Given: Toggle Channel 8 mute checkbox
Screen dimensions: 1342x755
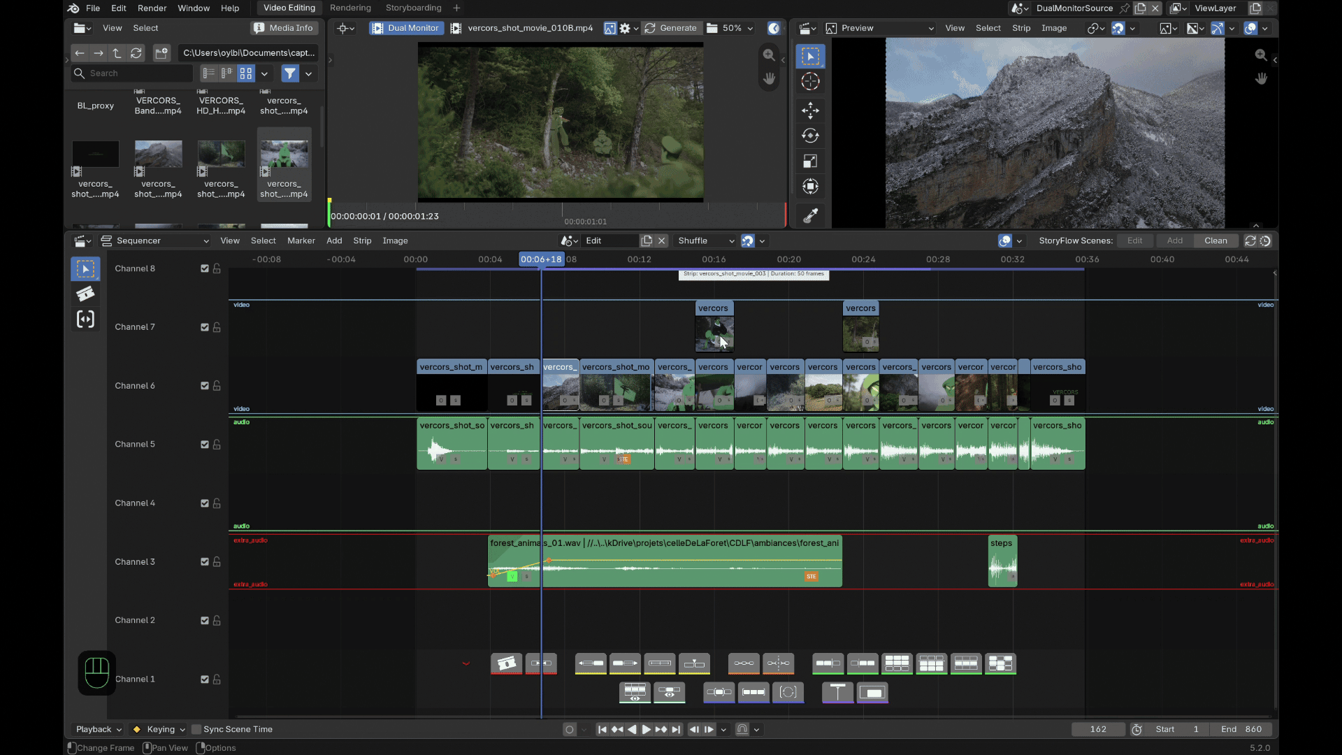Looking at the screenshot, I should (x=205, y=268).
